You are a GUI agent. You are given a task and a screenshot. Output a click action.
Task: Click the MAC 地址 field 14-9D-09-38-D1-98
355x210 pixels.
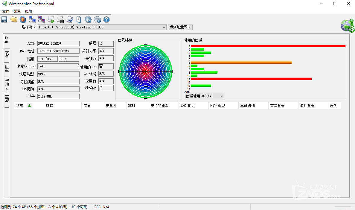click(x=58, y=51)
